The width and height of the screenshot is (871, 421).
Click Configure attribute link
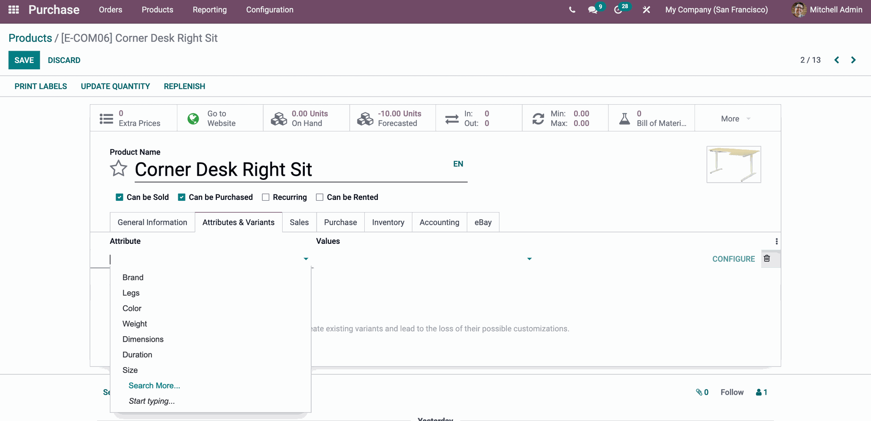click(x=734, y=259)
